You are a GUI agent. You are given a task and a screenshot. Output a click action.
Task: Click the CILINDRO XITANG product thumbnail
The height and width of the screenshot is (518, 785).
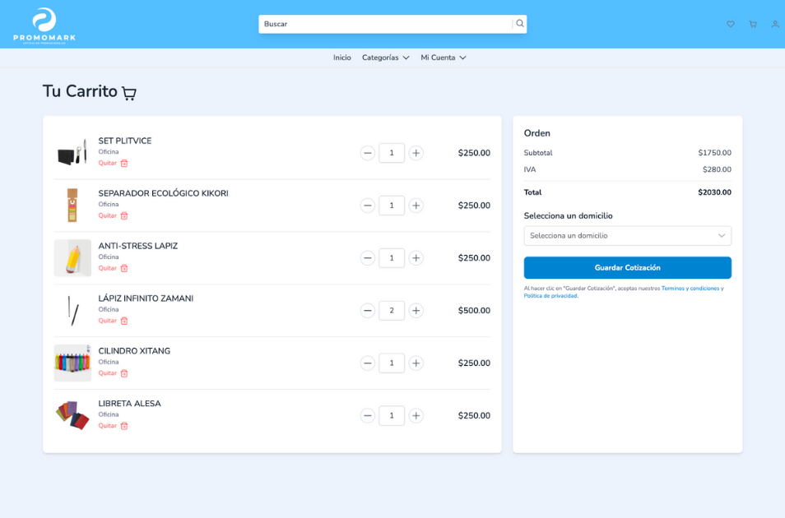(x=72, y=363)
